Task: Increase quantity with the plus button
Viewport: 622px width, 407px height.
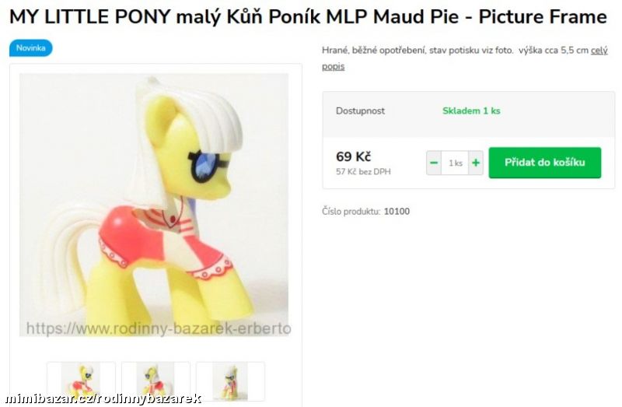Action: click(x=476, y=163)
